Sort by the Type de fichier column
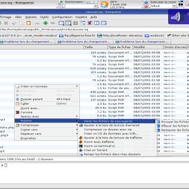 (120, 47)
